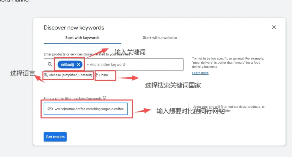Click the location pin icon

point(96,75)
